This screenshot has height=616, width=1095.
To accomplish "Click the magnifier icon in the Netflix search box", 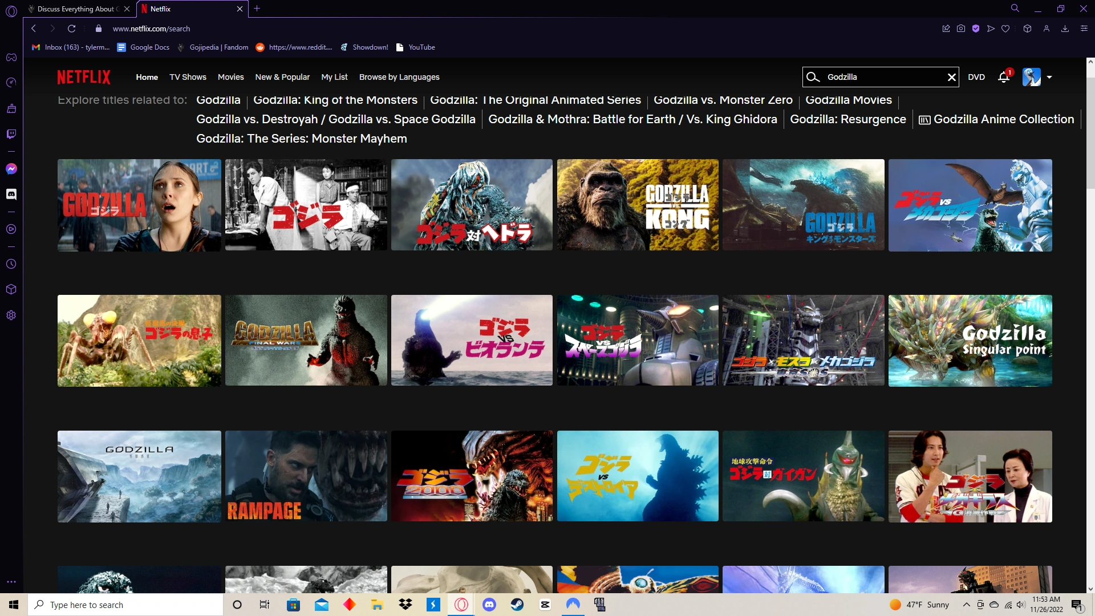I will click(813, 77).
